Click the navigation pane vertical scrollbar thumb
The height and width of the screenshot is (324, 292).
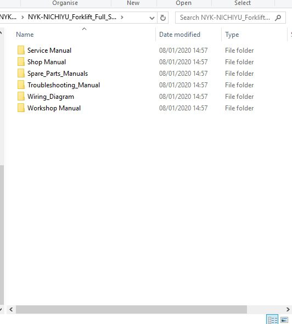coord(2,235)
